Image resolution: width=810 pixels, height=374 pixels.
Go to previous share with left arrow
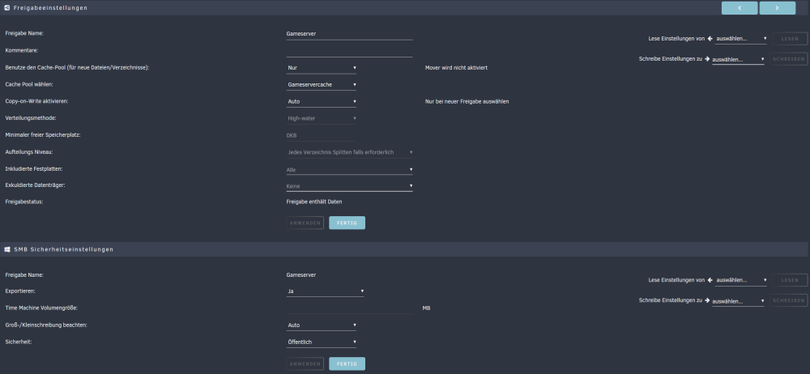[740, 8]
